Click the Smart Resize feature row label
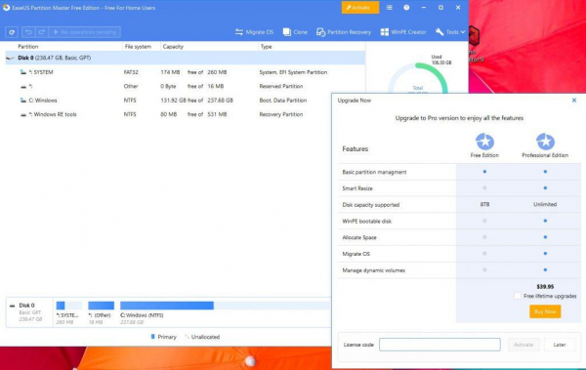 (x=357, y=188)
